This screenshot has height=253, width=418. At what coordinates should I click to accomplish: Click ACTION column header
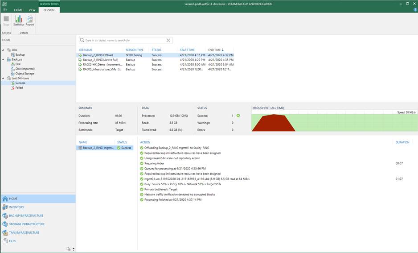[x=145, y=142]
